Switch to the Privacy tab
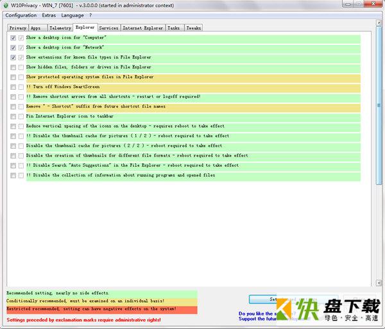385x329 pixels. click(x=18, y=28)
